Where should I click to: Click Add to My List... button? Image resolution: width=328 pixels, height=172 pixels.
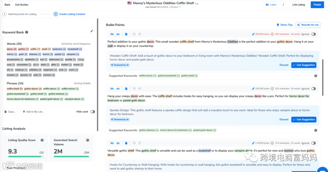(34, 112)
